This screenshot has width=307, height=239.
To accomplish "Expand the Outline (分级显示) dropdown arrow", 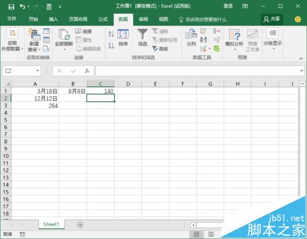I will (273, 48).
